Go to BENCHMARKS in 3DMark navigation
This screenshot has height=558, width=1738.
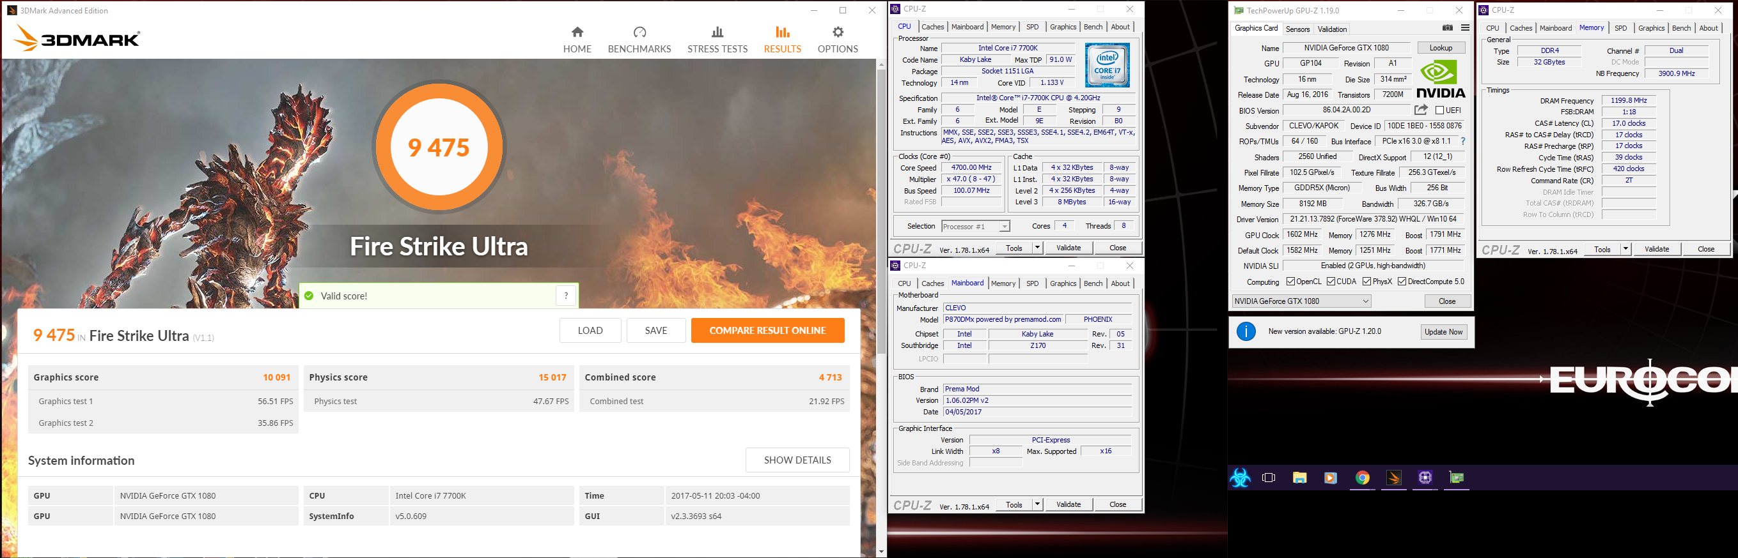coord(639,40)
